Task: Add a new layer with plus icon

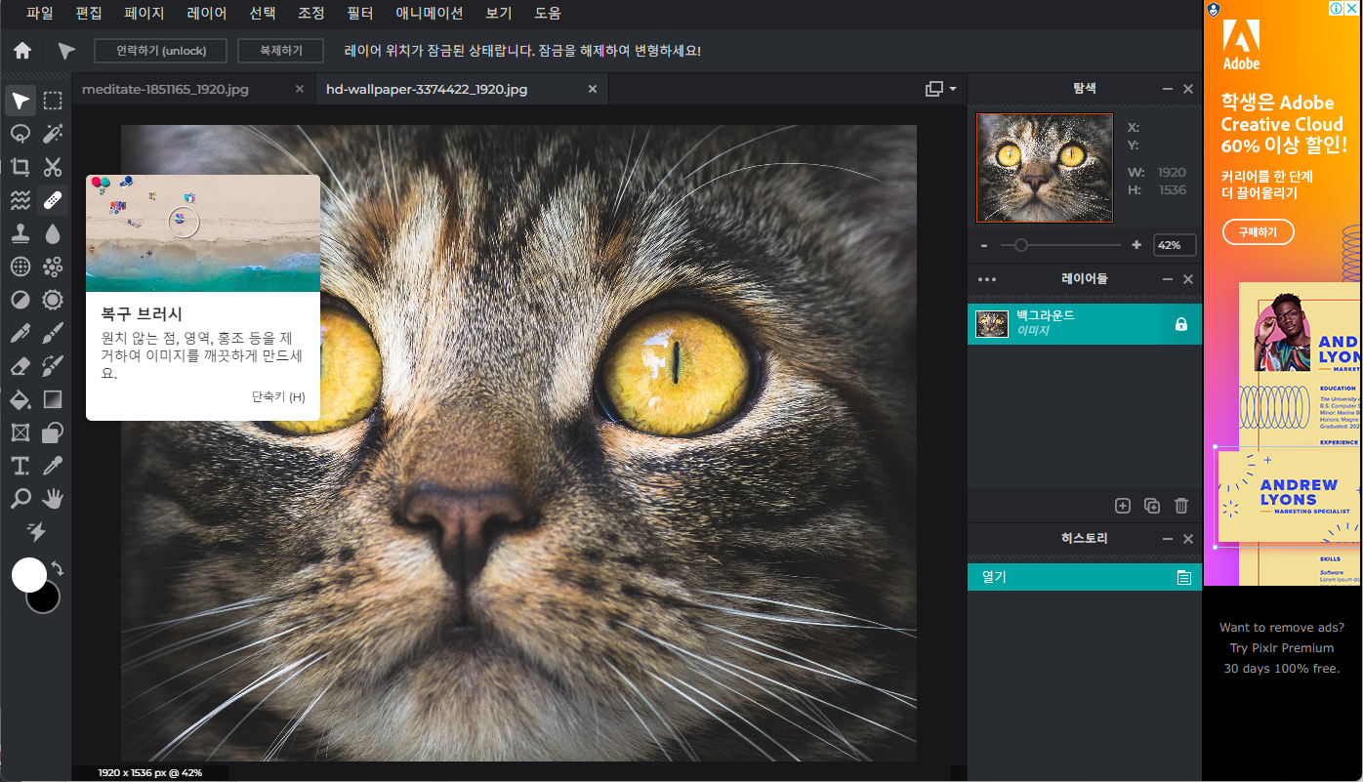Action: coord(1123,506)
